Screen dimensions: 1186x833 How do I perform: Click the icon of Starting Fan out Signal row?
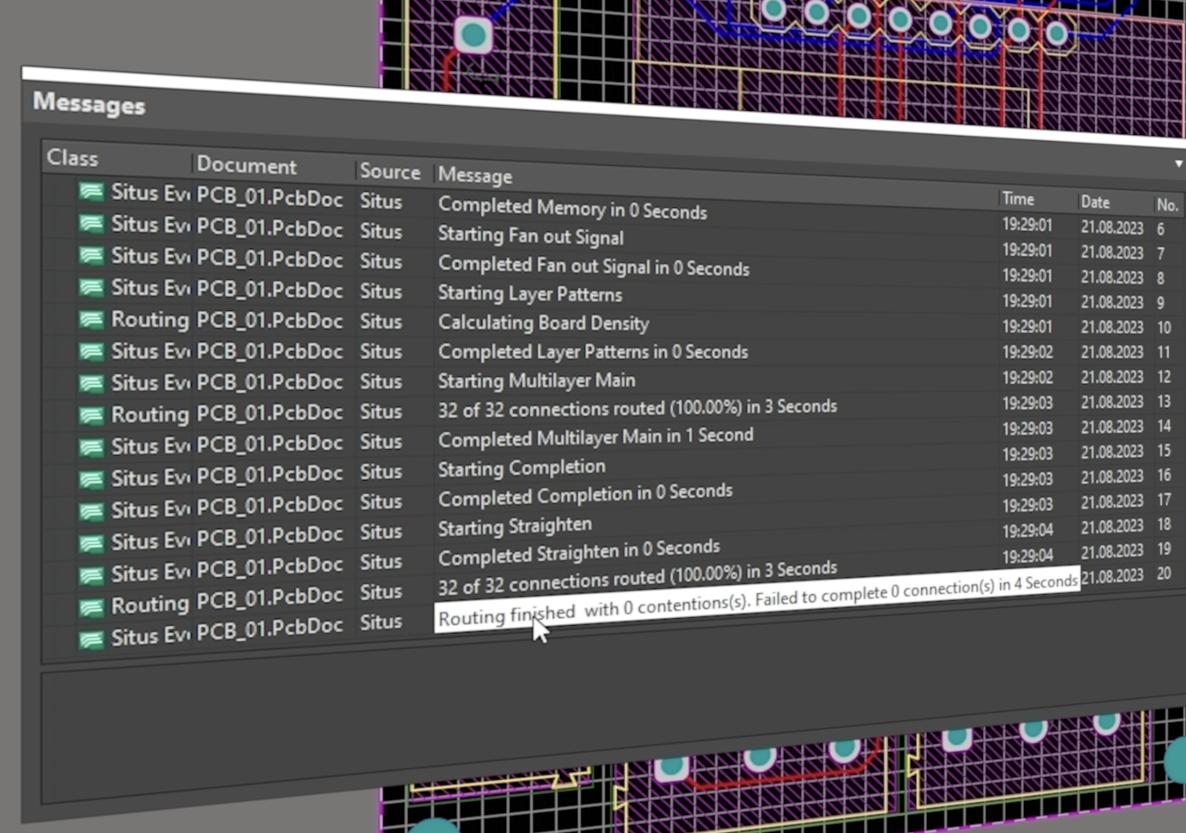click(x=92, y=224)
